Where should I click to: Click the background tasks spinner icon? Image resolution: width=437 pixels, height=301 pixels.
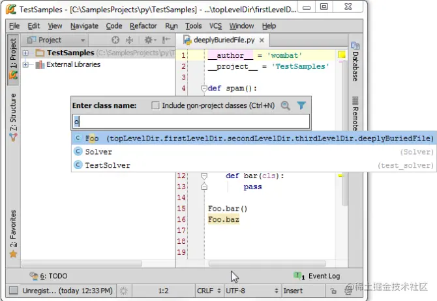124,291
